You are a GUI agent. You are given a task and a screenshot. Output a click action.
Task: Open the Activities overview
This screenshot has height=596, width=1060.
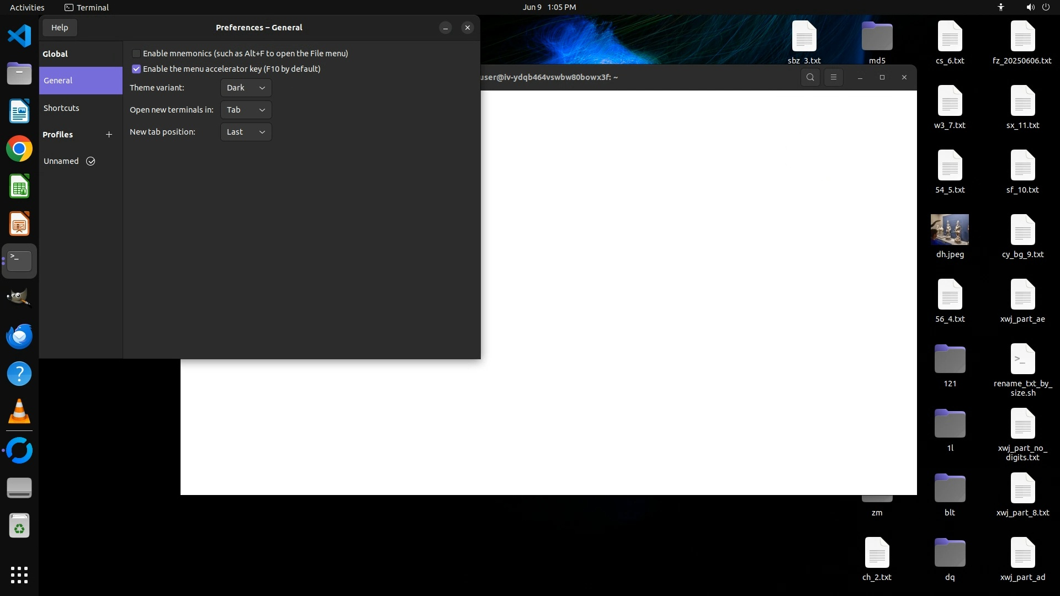click(27, 7)
